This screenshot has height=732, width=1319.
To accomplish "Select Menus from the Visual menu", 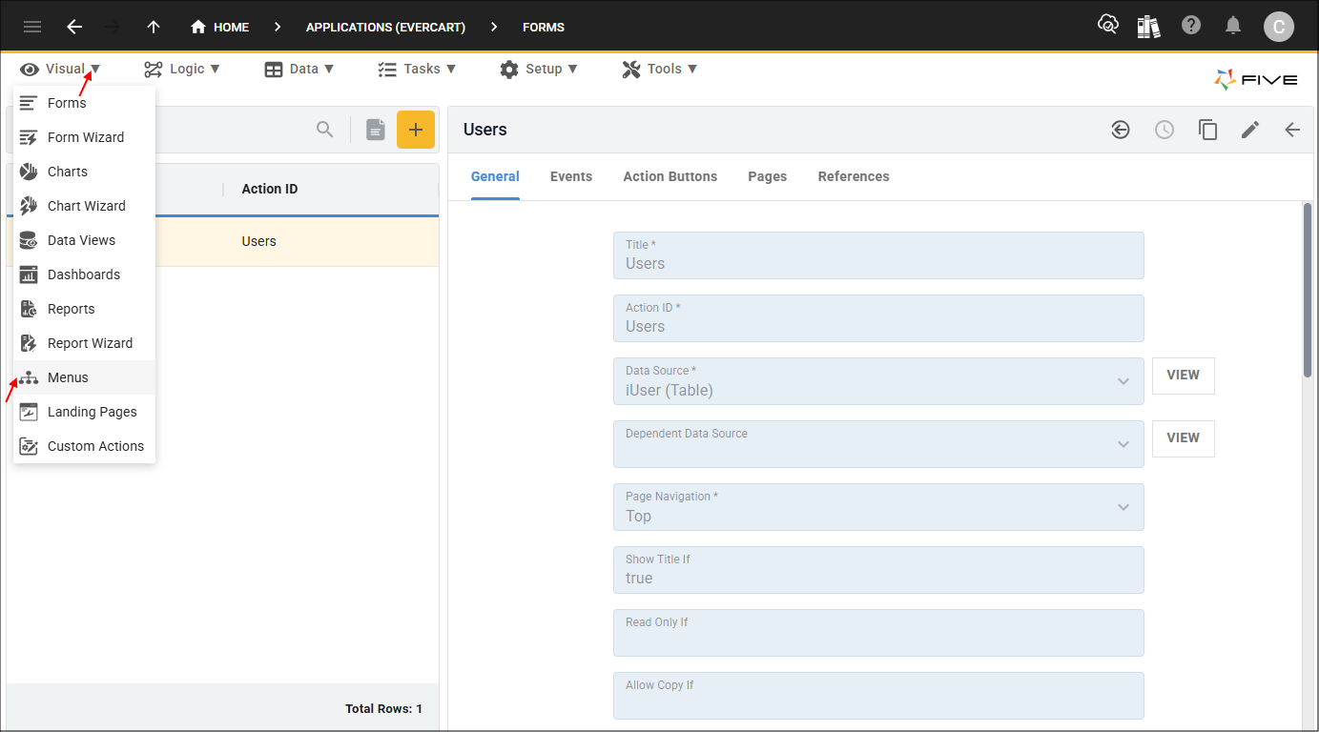I will [x=68, y=377].
